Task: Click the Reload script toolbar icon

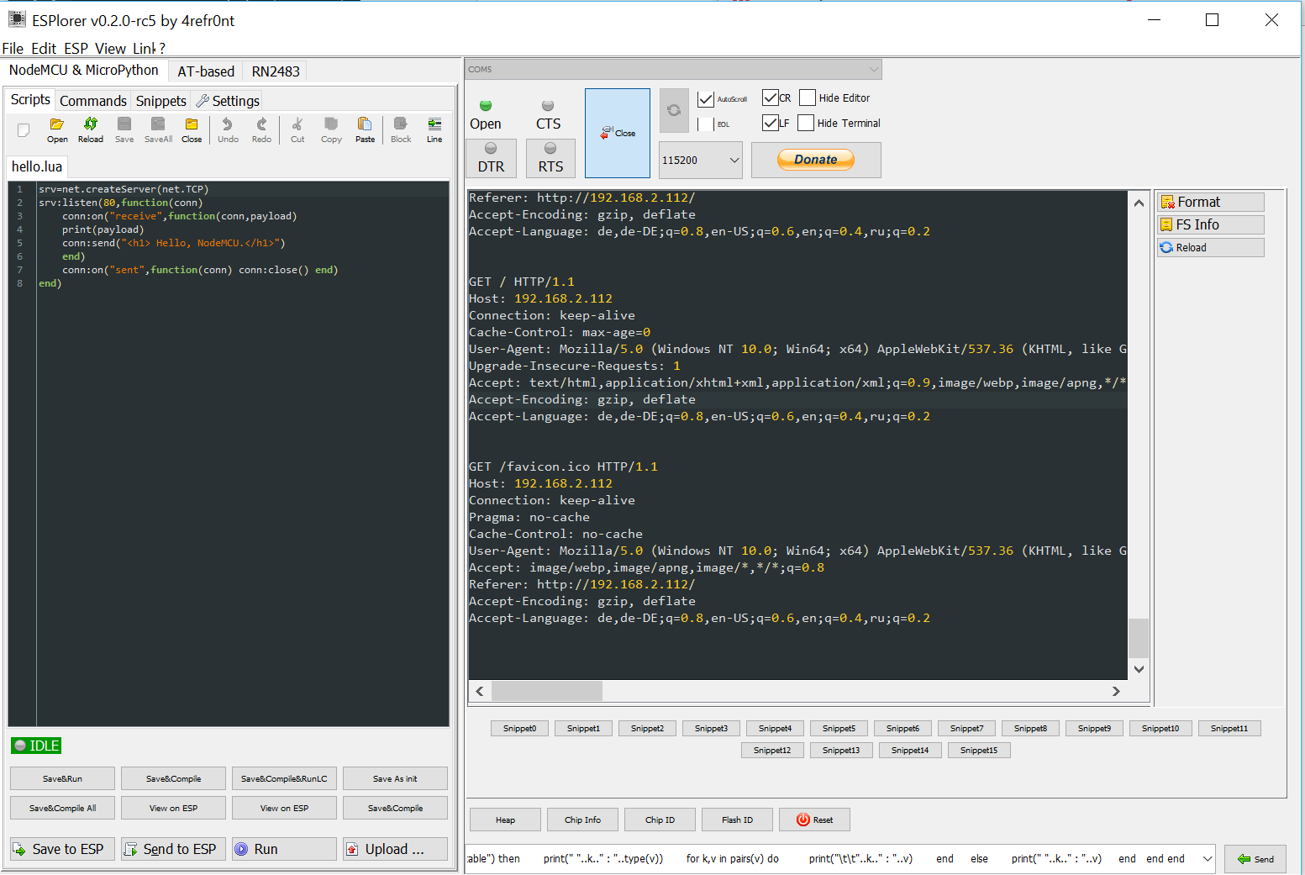Action: [x=91, y=129]
